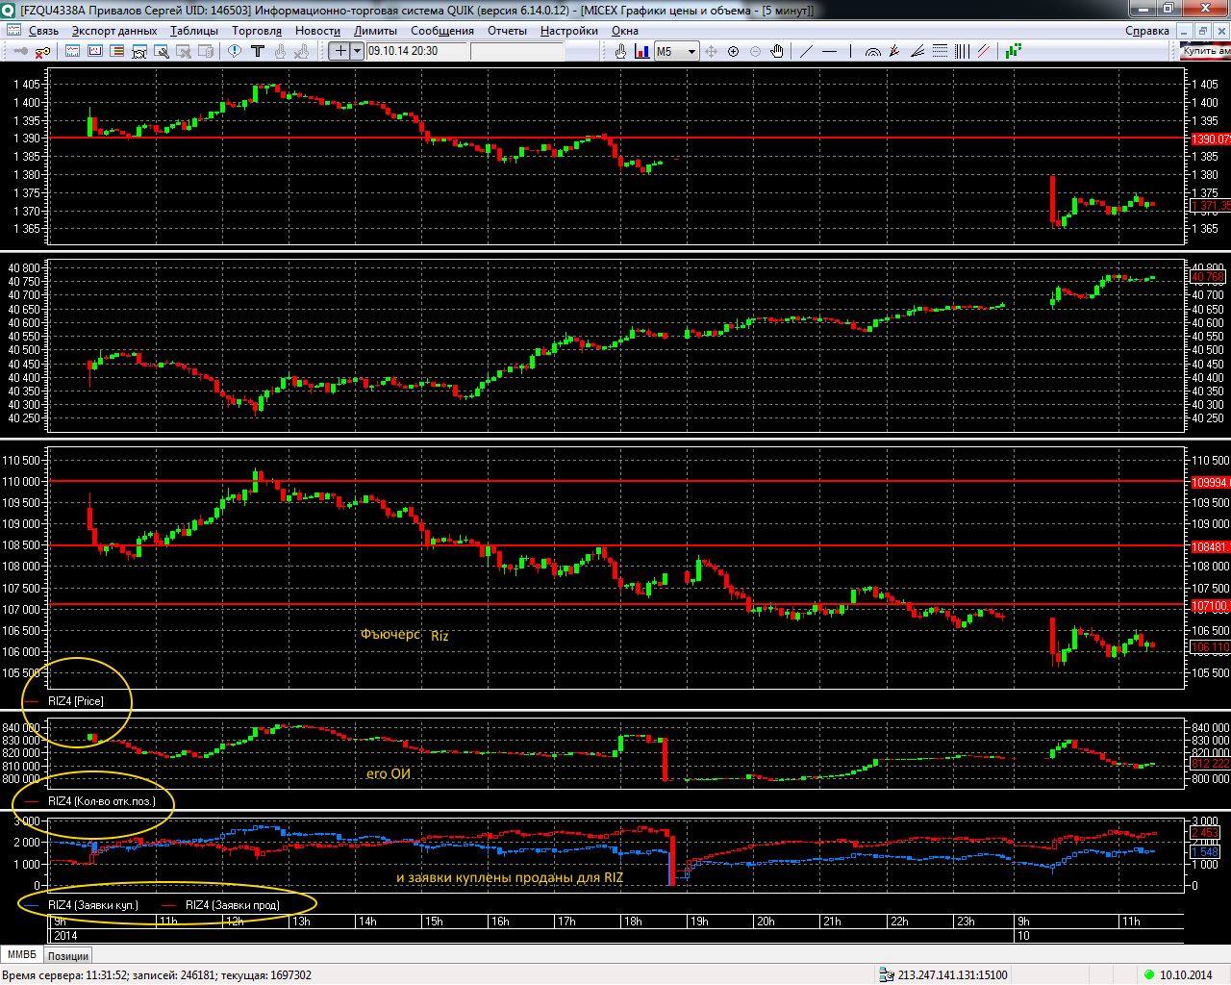Select the vertical time zones tool
This screenshot has height=985, width=1231.
point(962,51)
